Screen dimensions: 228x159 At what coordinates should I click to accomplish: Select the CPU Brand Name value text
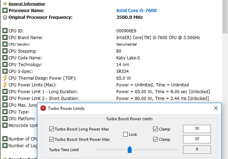(x=158, y=38)
